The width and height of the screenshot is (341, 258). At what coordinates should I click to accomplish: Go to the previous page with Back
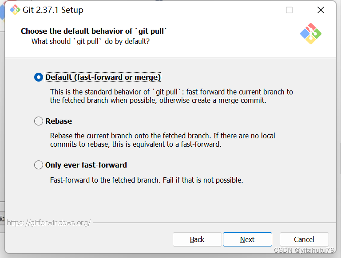[197, 239]
